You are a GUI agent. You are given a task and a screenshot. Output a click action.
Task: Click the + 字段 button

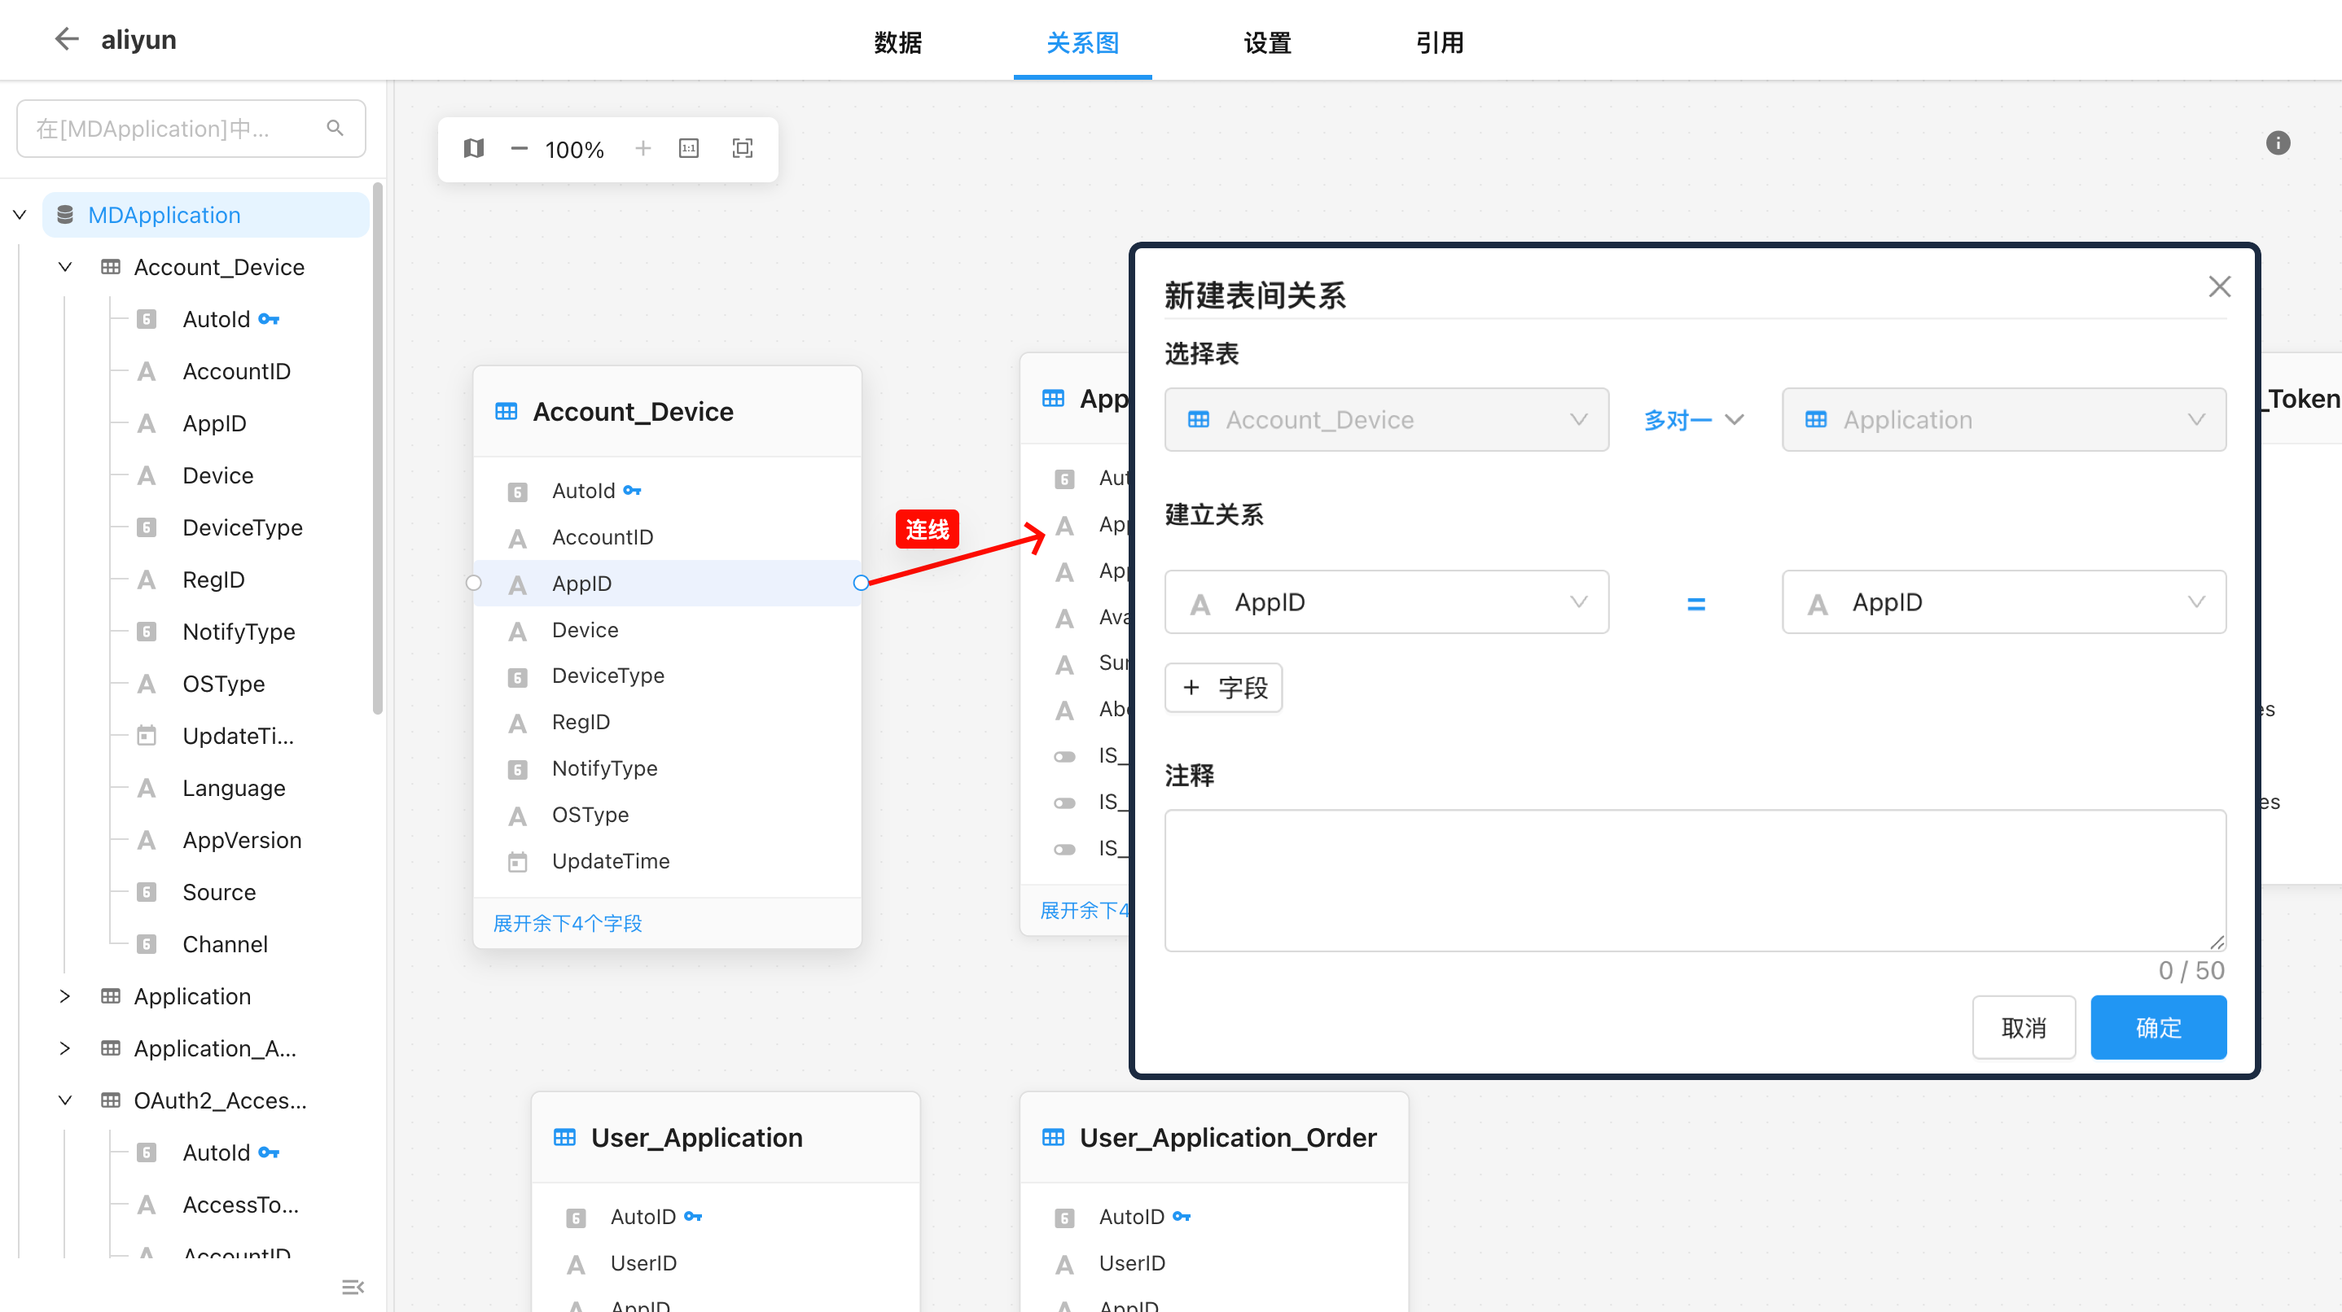tap(1223, 687)
